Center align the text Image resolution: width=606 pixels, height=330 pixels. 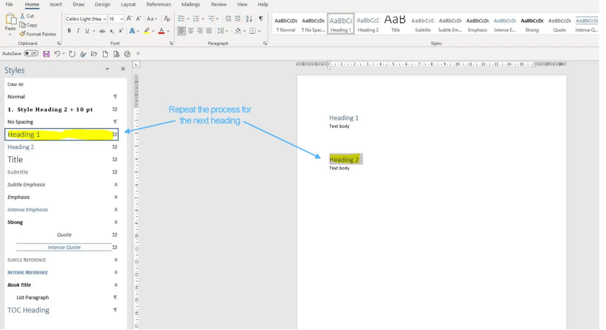[191, 31]
